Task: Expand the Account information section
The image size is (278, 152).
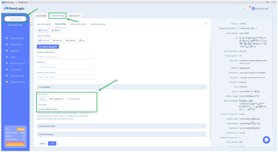Action: pos(121,126)
